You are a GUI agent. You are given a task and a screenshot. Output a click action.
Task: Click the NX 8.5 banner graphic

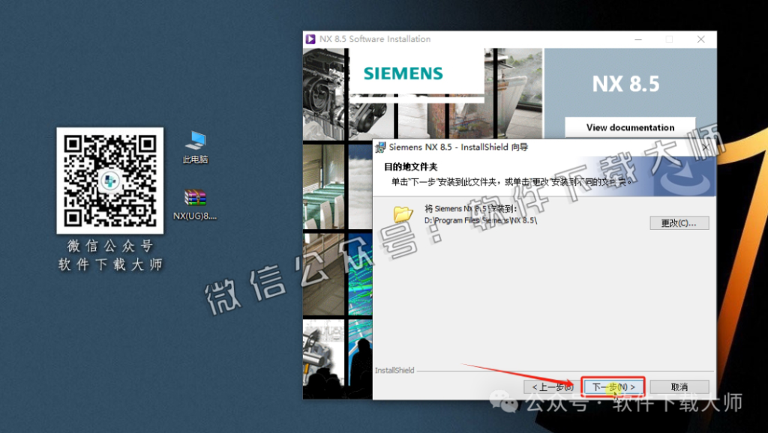click(627, 83)
